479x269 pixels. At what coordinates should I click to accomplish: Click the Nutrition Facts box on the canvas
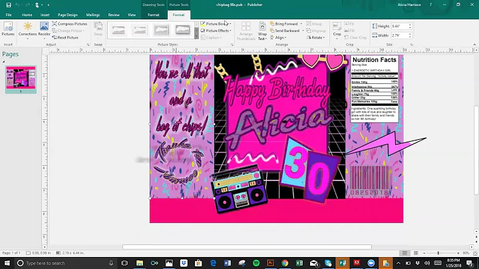(x=374, y=89)
